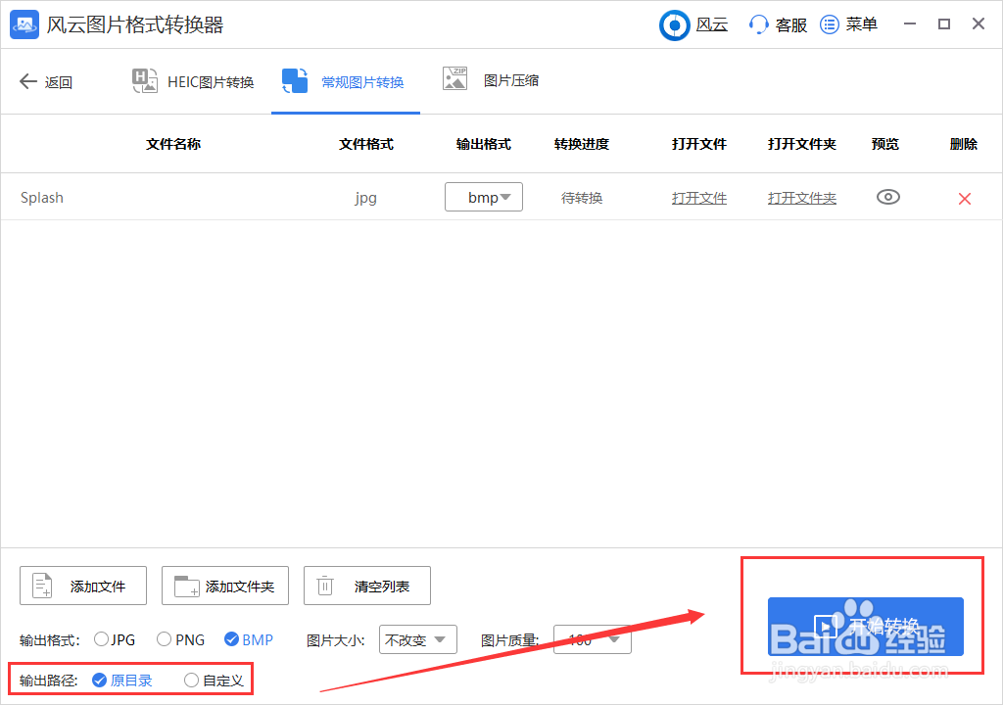Viewport: 1003px width, 705px height.
Task: Select the 图片压缩 compression tool icon
Action: coord(454,81)
